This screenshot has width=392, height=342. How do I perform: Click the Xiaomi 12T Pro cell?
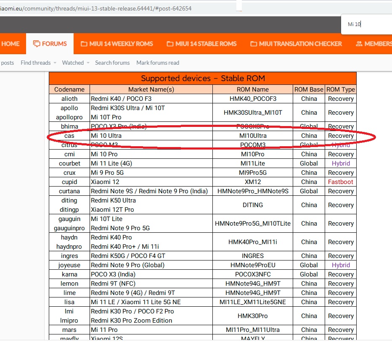point(112,210)
